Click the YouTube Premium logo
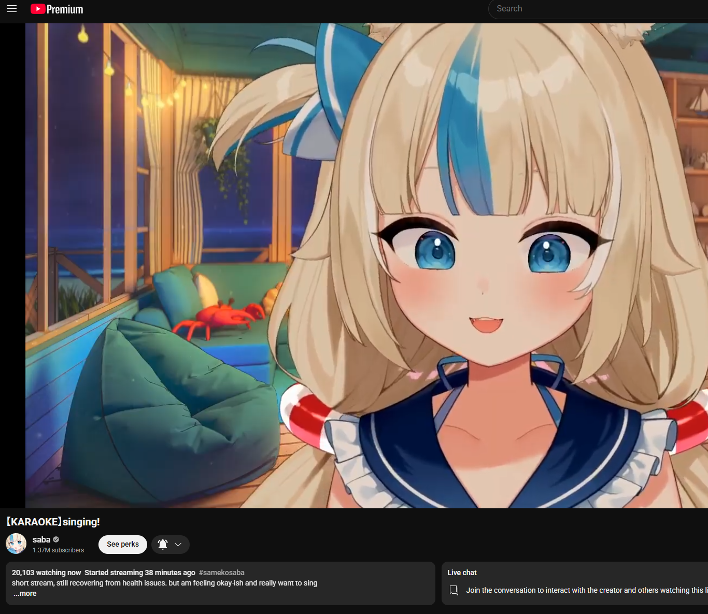 click(57, 9)
